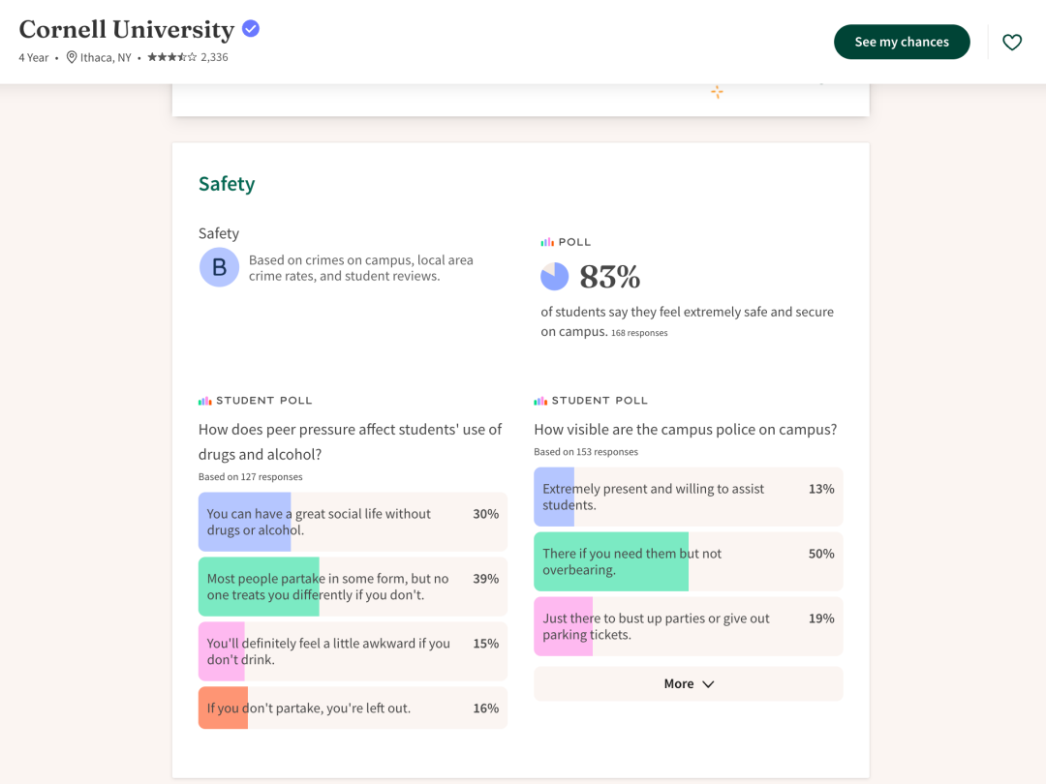1046x784 pixels.
Task: Click the Cornell University title
Action: tap(127, 29)
